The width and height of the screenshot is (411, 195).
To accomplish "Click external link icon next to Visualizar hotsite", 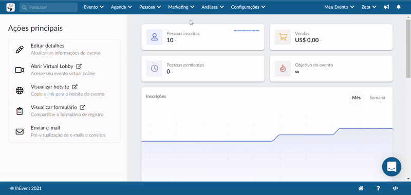I will [x=74, y=87].
